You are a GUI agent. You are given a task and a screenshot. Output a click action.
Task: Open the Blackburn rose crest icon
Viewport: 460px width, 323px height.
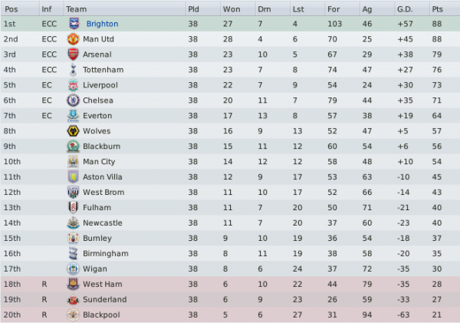pyautogui.click(x=74, y=147)
